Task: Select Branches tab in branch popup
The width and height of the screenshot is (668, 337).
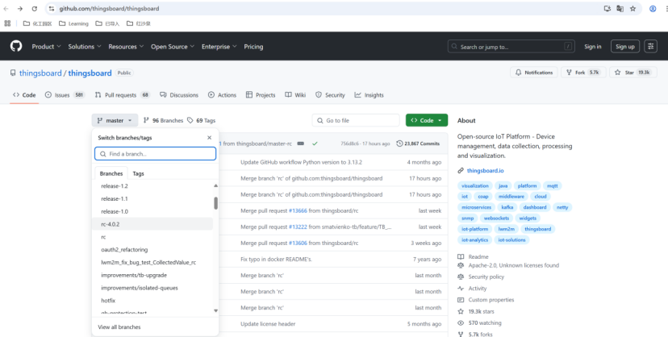Action: pos(111,173)
